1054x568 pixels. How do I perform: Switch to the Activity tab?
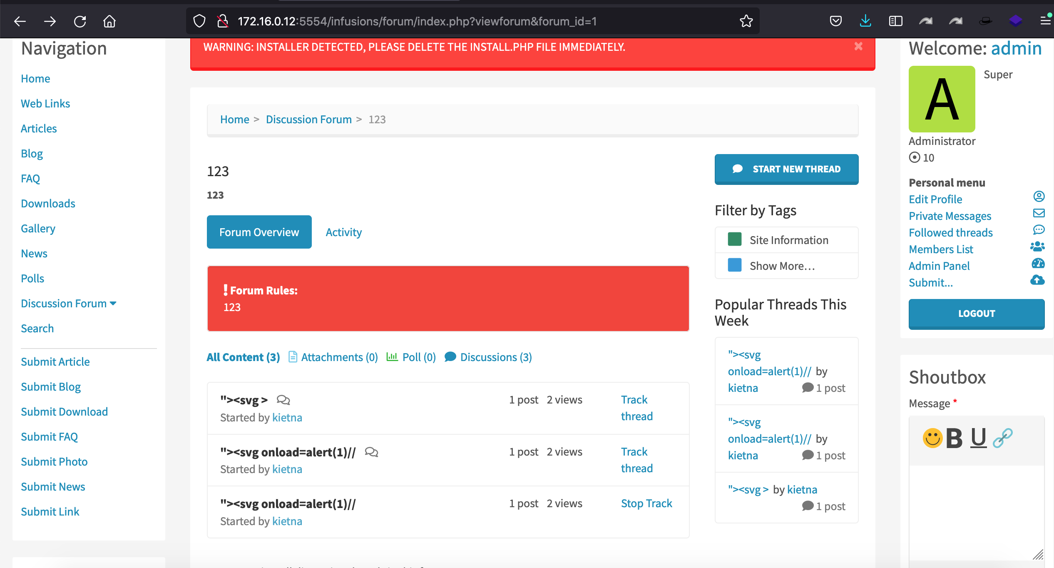point(343,232)
